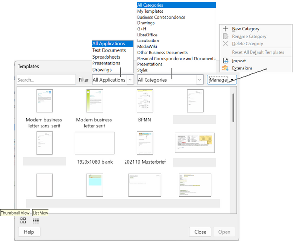293x248 pixels.
Task: Click the Close button
Action: click(x=200, y=232)
